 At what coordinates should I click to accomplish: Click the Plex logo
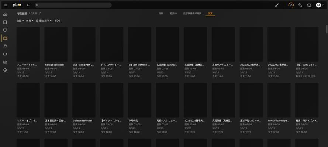click(x=17, y=5)
